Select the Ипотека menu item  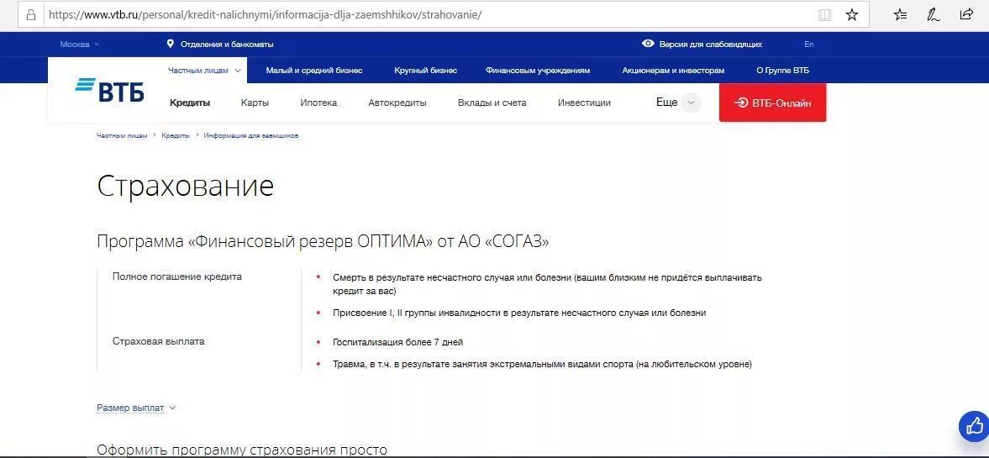318,103
